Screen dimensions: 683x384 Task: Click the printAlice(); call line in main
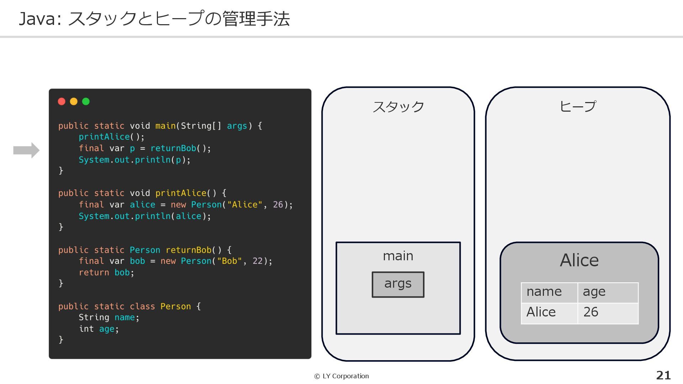(111, 137)
